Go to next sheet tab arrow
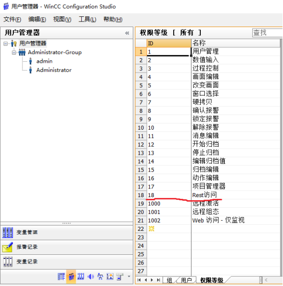Image resolution: width=283 pixels, height=286 pixels. point(152,280)
